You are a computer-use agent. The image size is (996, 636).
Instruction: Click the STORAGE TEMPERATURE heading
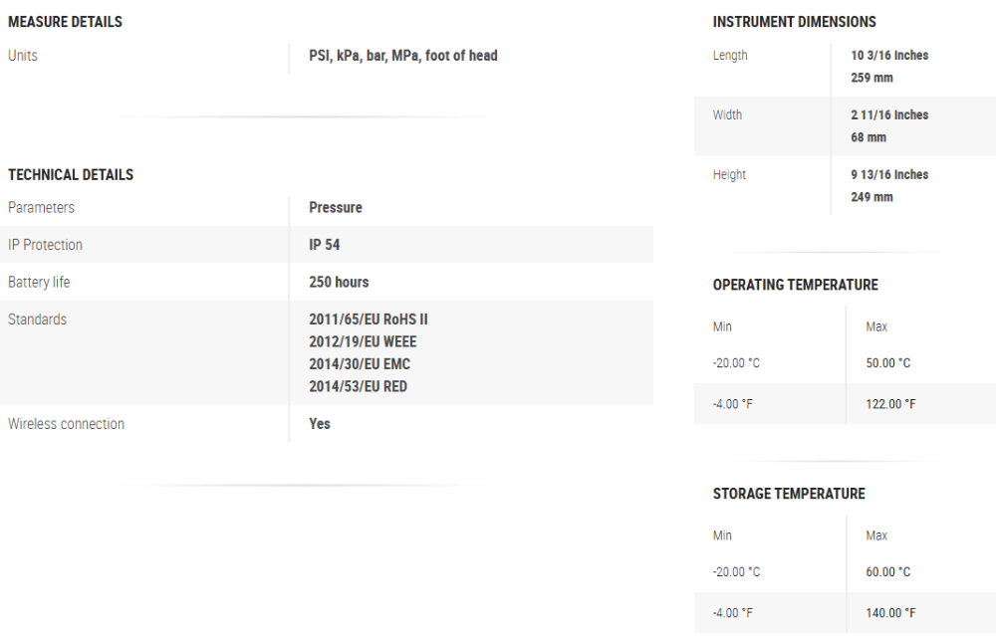tap(789, 495)
